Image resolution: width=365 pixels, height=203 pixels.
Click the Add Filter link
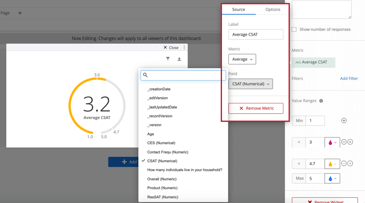click(349, 79)
